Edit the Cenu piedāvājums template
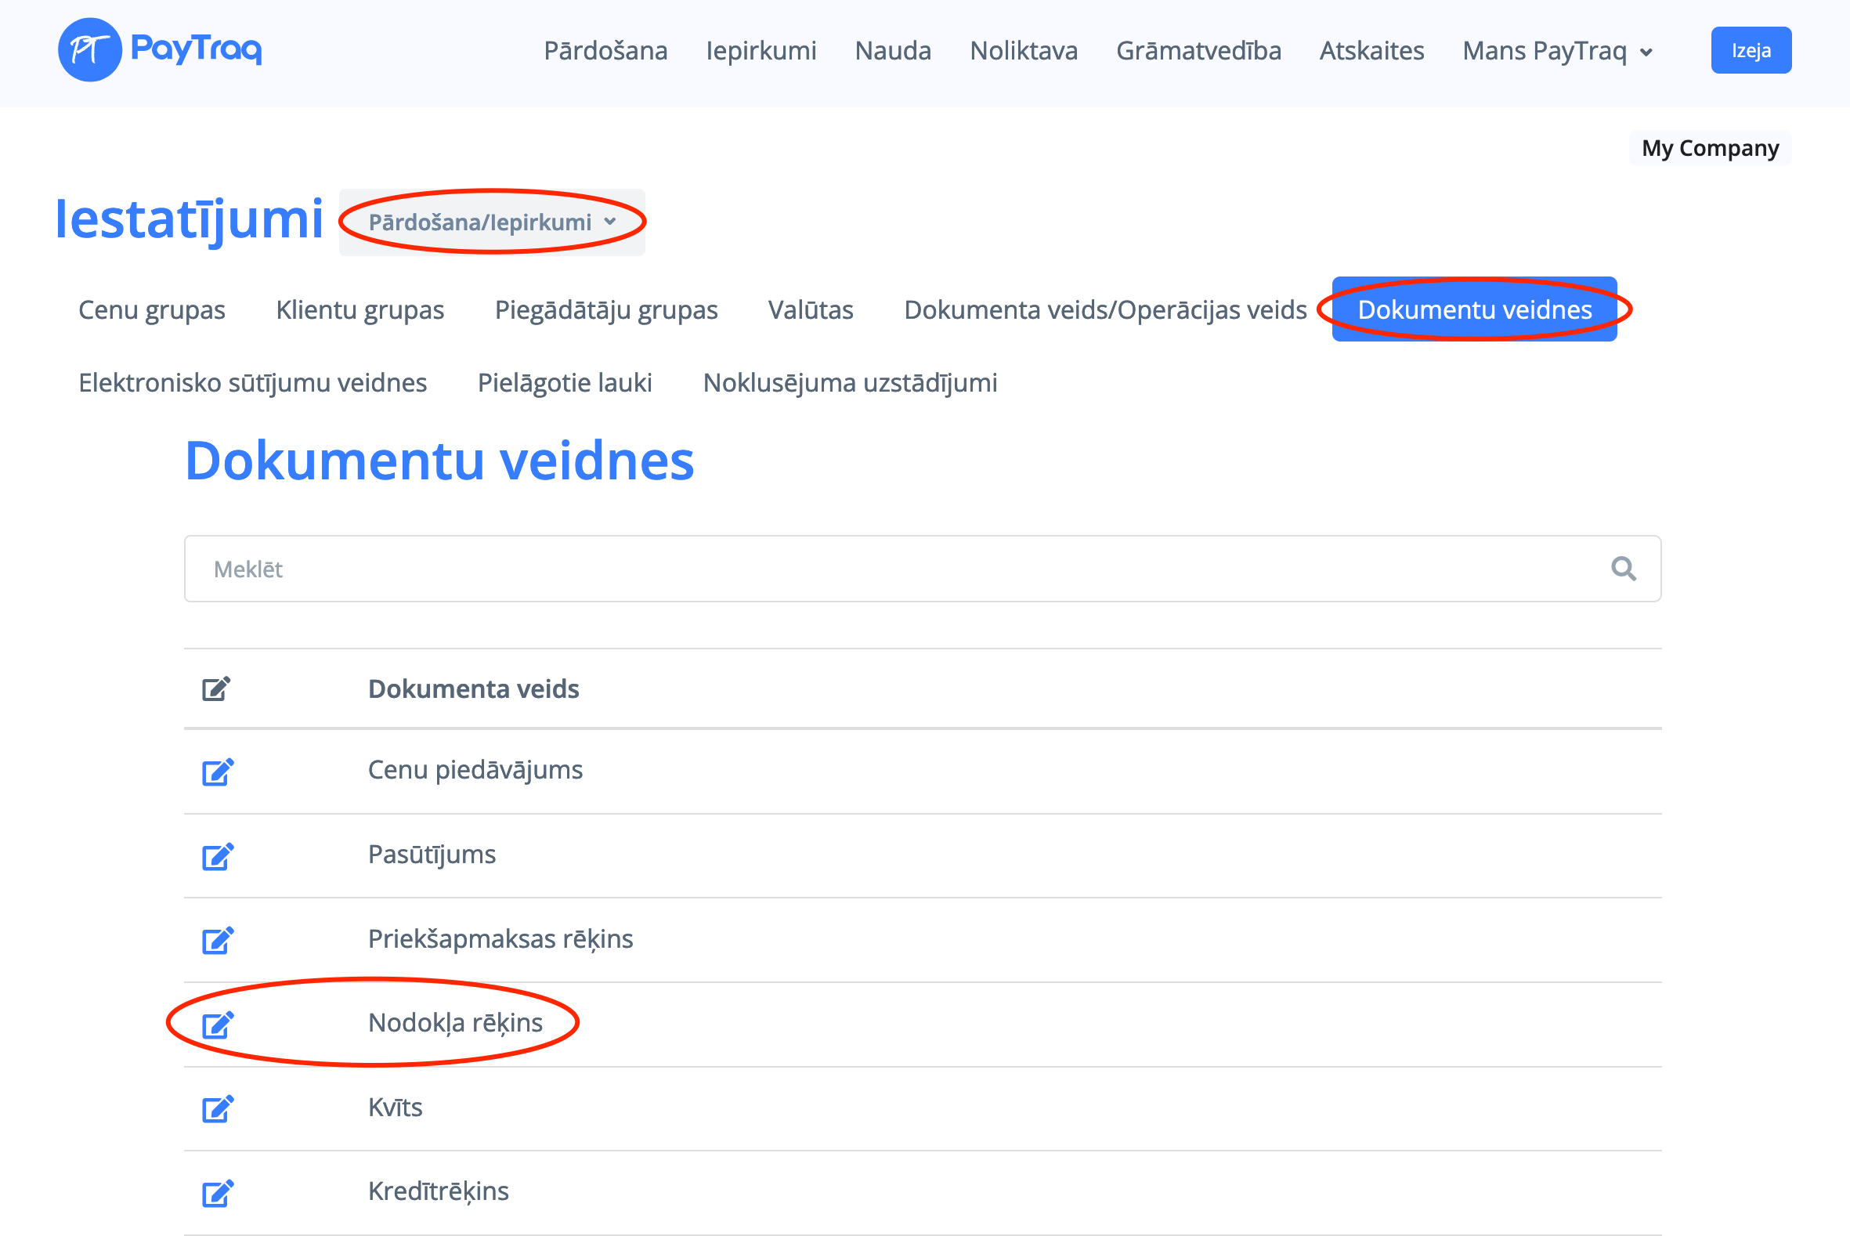The width and height of the screenshot is (1850, 1236). click(218, 772)
